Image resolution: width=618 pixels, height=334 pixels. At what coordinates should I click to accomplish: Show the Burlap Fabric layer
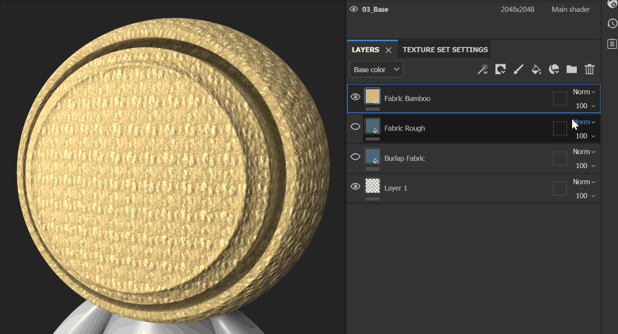(x=355, y=157)
